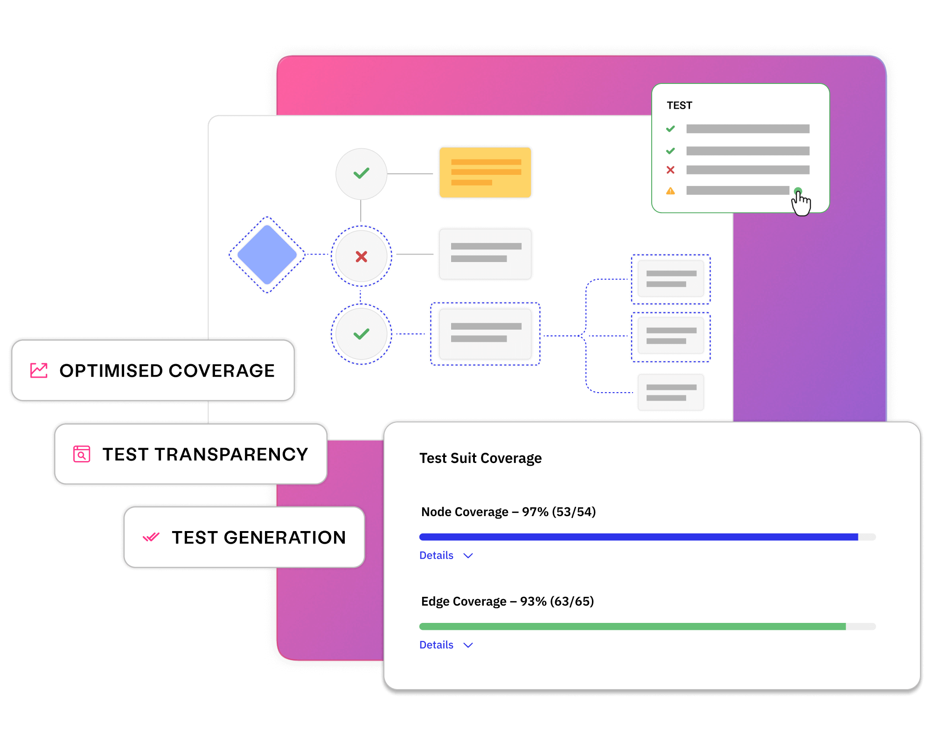Click the green checkmark node in flow diagram
The width and height of the screenshot is (933, 746).
click(361, 173)
